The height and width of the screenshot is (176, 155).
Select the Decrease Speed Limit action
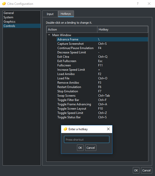coord(72,52)
